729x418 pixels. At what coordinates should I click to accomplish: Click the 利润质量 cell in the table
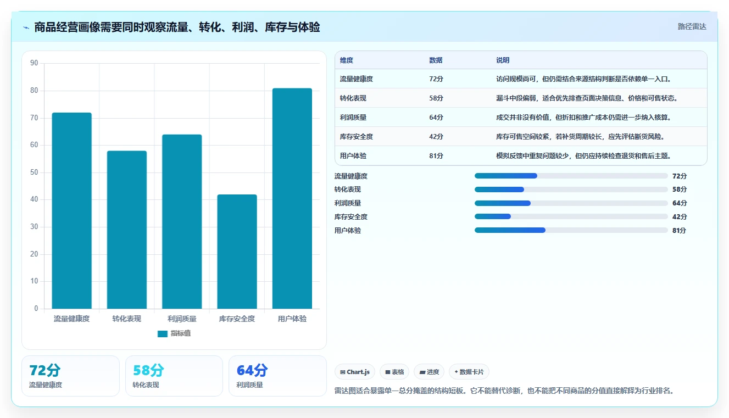(353, 118)
